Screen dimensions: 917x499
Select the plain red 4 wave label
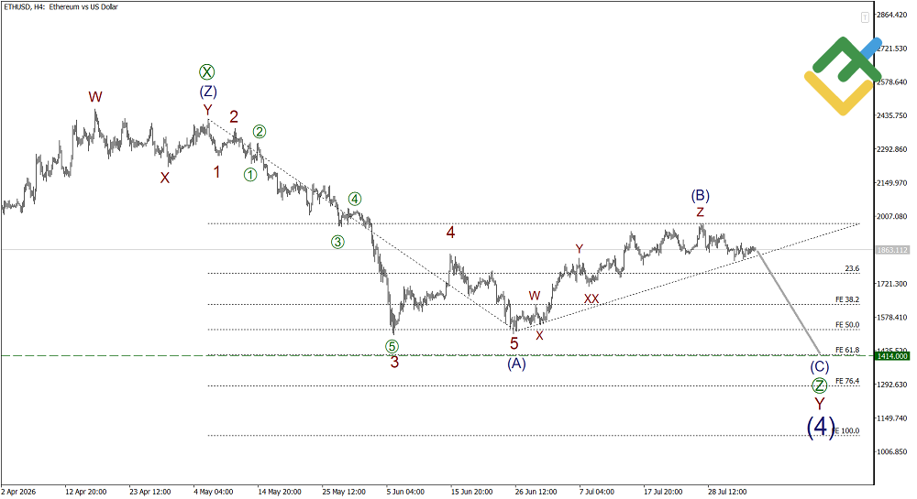(450, 233)
